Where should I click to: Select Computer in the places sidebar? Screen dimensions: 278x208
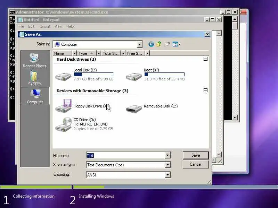pos(35,96)
